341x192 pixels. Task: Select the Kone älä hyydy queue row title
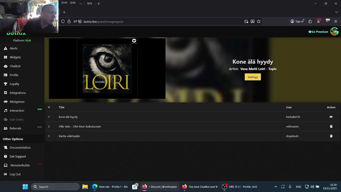coord(68,117)
